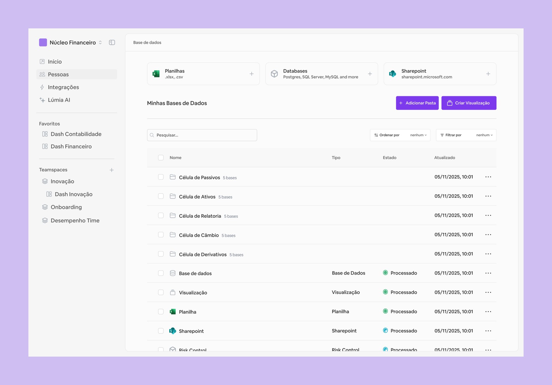Click the plus icon on Sharepoint card

click(x=488, y=74)
